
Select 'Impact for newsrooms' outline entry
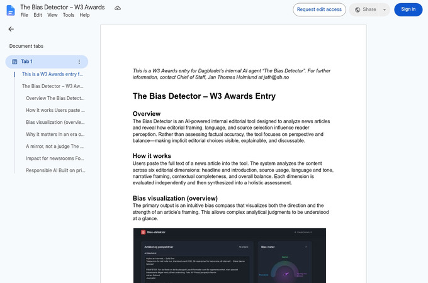55,158
